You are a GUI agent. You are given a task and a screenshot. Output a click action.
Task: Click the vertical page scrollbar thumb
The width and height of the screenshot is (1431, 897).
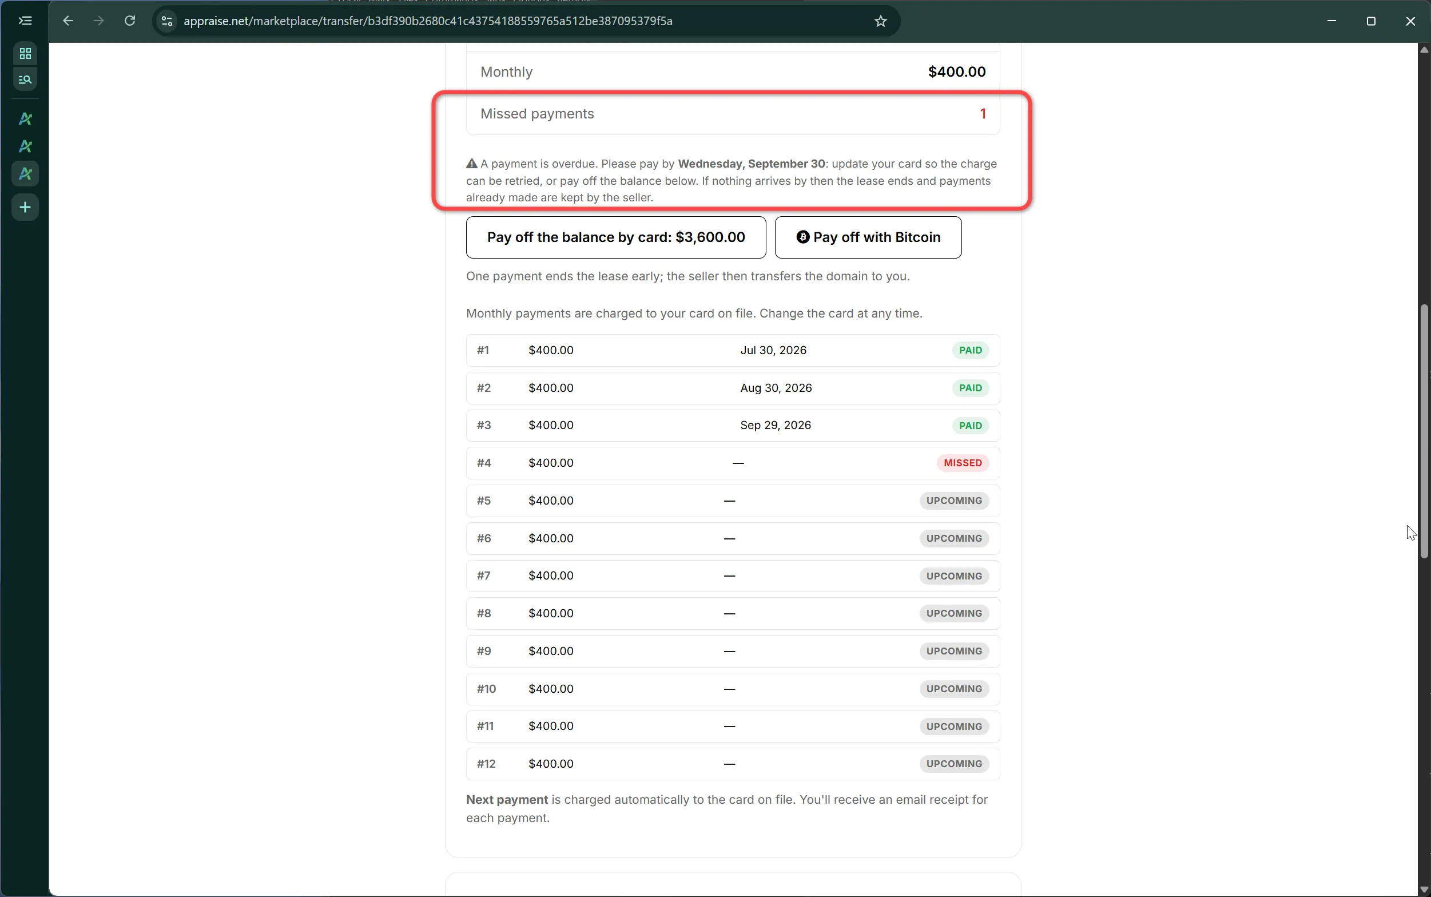(1424, 431)
